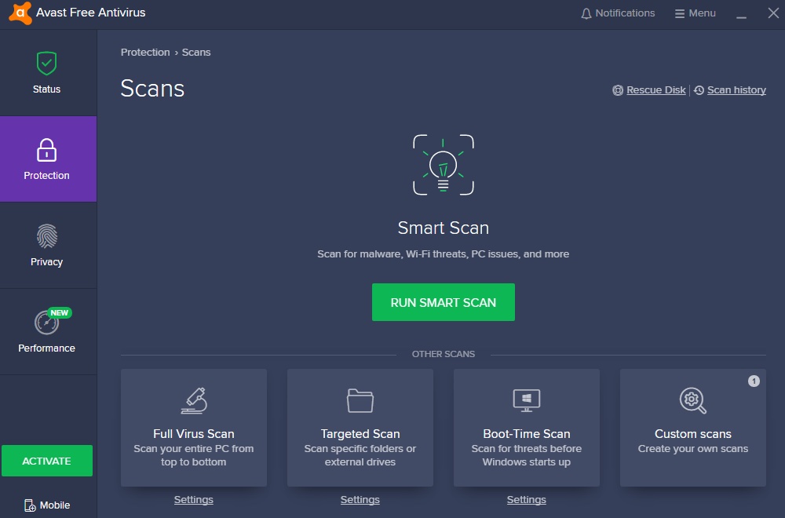Click the Rescue Disk lifebuoy icon
Screen dimensions: 785x518
point(618,90)
